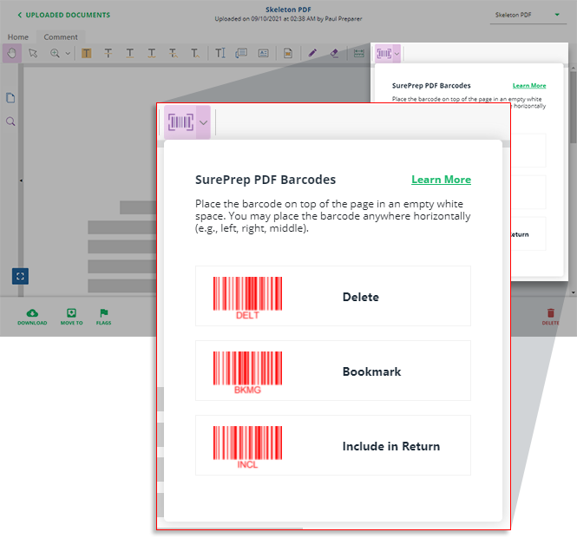Click the text highlight tool

pyautogui.click(x=87, y=53)
